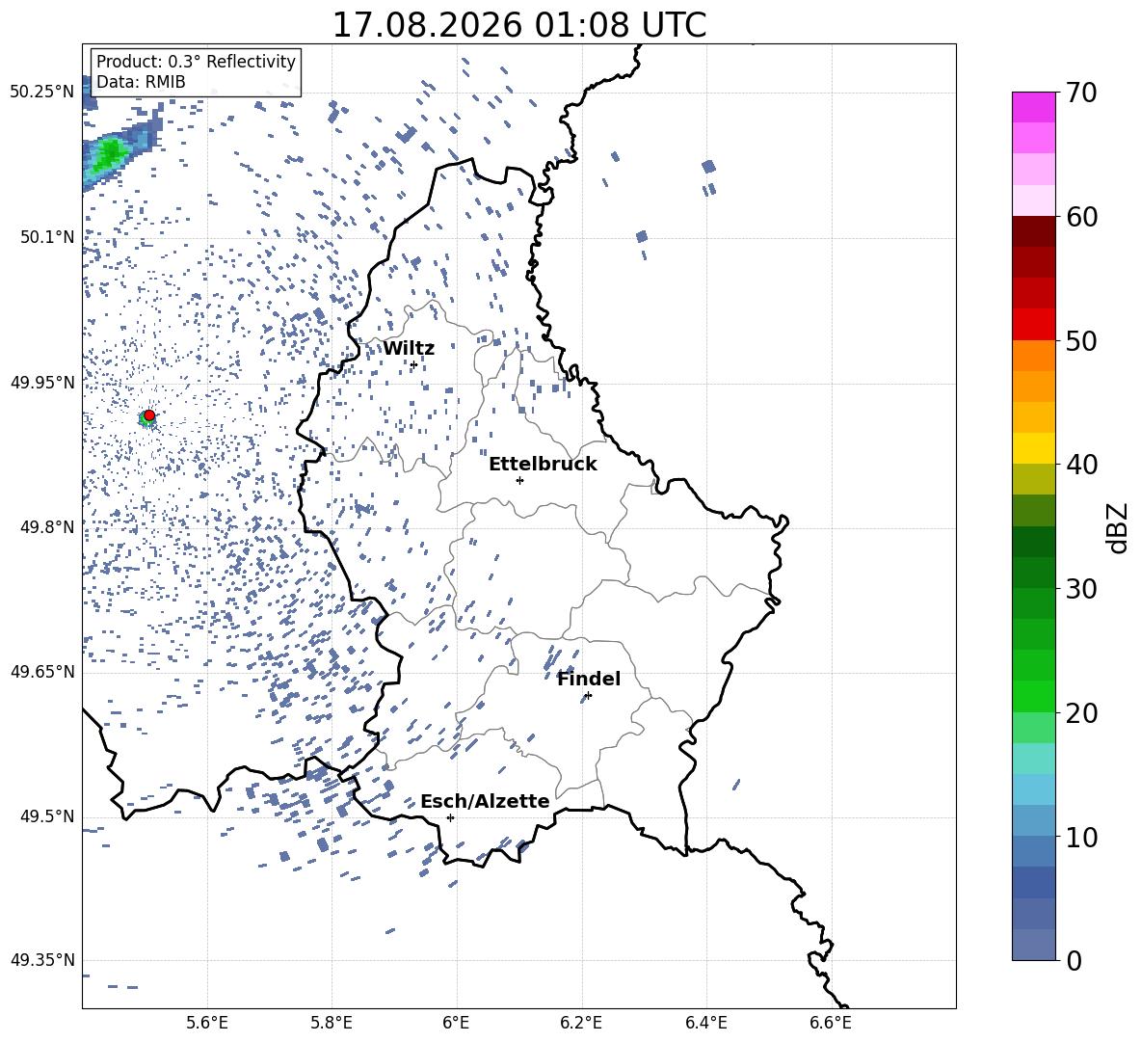Click the Ettelbruck station cross marker
Image resolution: width=1141 pixels, height=1042 pixels.
tap(519, 480)
